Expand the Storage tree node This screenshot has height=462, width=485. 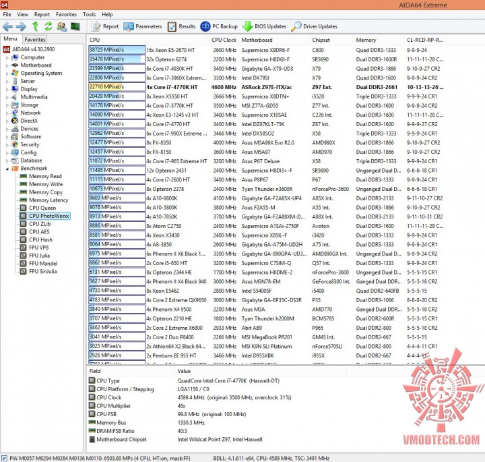click(x=7, y=105)
